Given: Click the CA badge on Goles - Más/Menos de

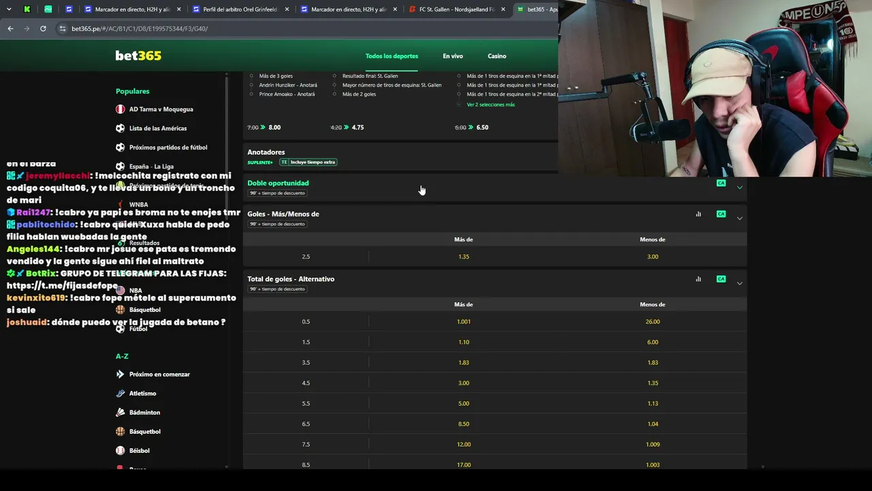Looking at the screenshot, I should (721, 214).
